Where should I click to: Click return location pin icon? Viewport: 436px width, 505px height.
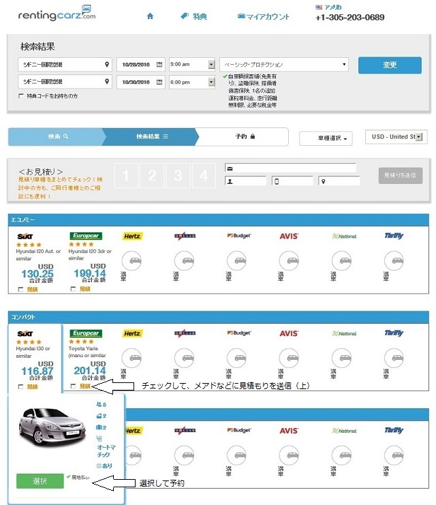pos(107,82)
